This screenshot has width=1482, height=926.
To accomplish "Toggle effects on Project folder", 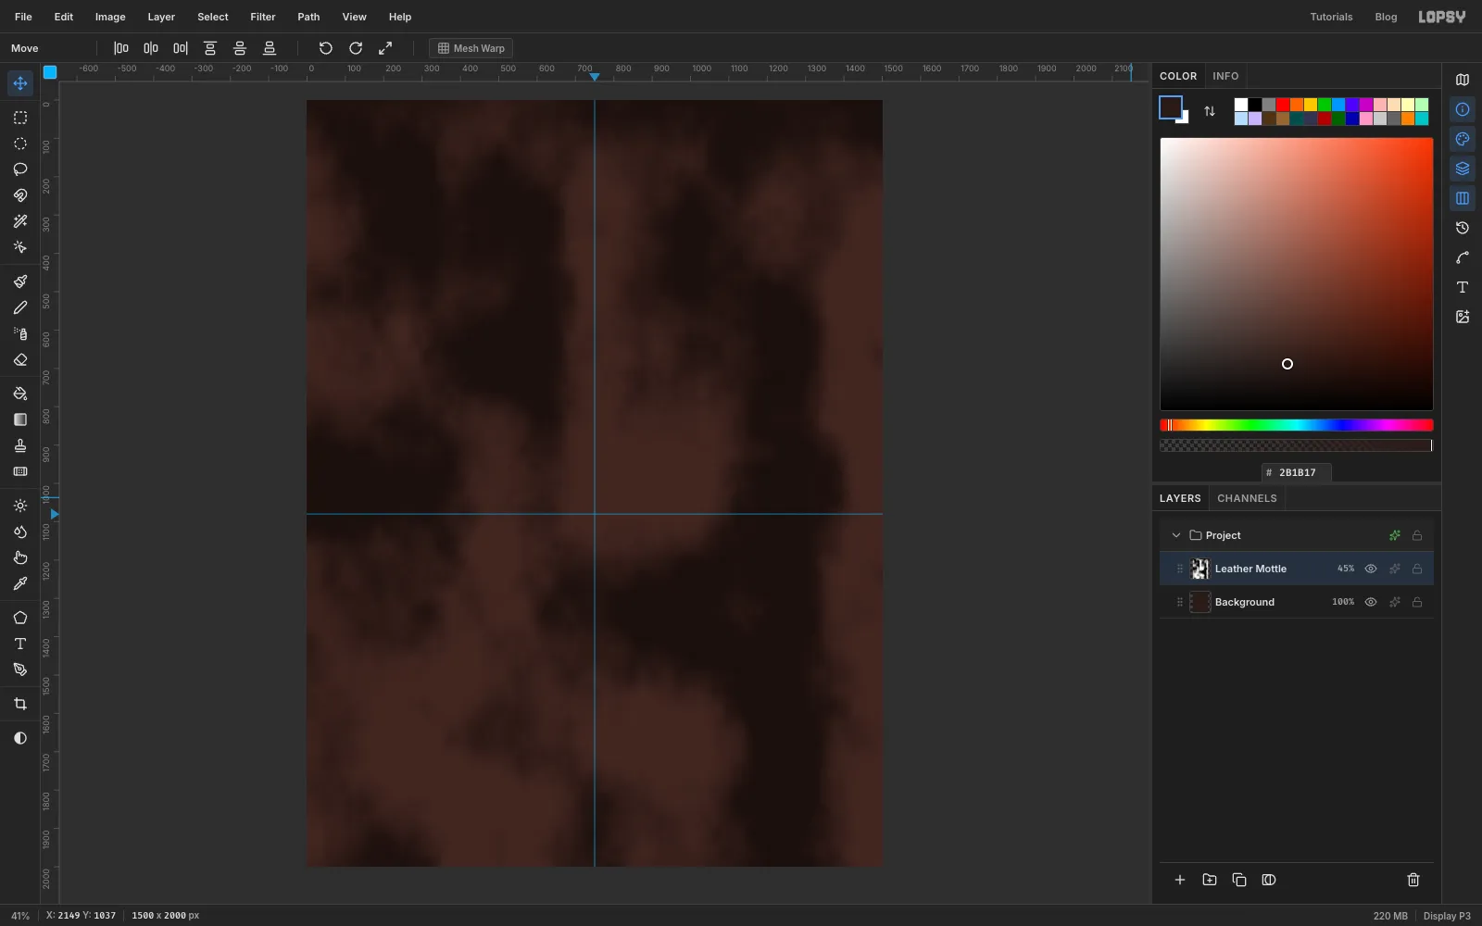I will [x=1395, y=535].
